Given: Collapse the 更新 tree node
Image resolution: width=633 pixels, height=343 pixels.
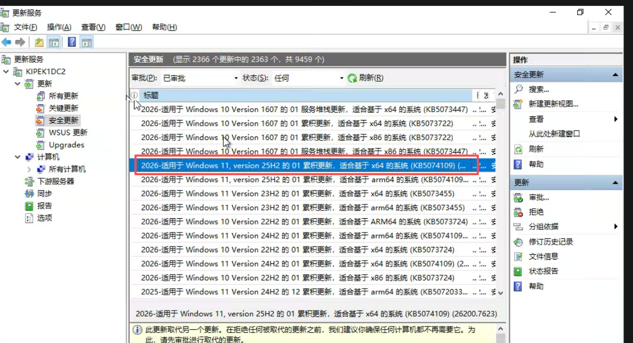Looking at the screenshot, I should coord(18,84).
